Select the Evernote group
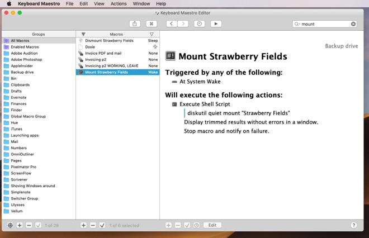 pos(39,98)
